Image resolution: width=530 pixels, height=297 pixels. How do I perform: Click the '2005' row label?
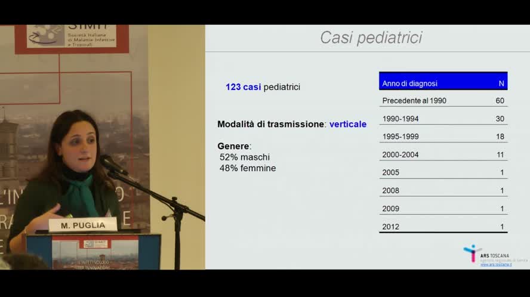pos(390,173)
